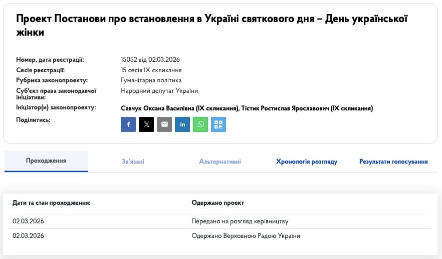
Task: Click 'Одержано Верховною Радою України' row text
Action: click(x=246, y=236)
